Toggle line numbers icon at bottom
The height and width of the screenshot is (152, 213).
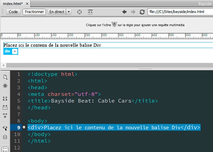(5, 149)
